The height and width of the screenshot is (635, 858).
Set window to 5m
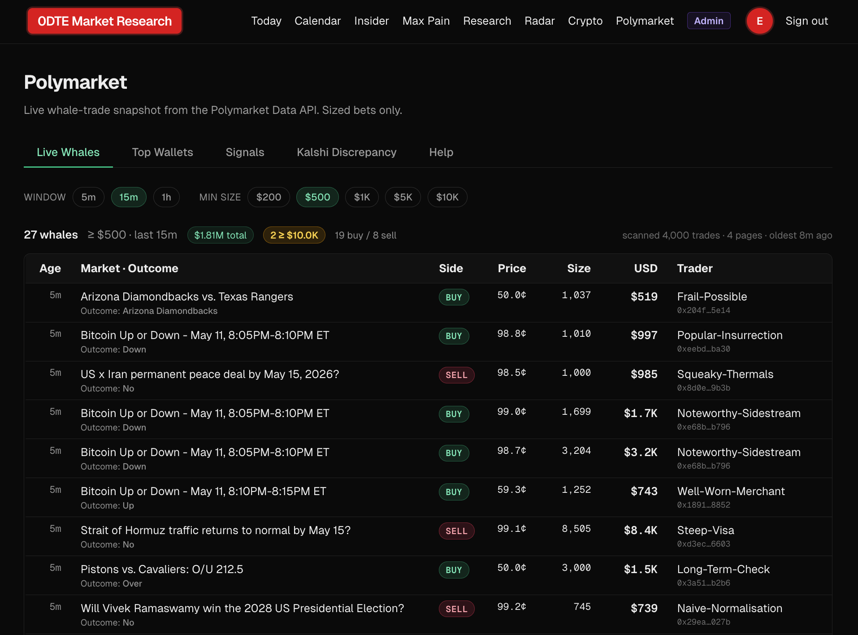pyautogui.click(x=88, y=197)
